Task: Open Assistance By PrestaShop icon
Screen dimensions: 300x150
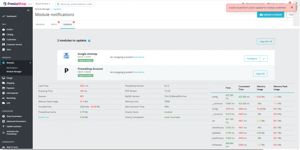Action: 3,132
